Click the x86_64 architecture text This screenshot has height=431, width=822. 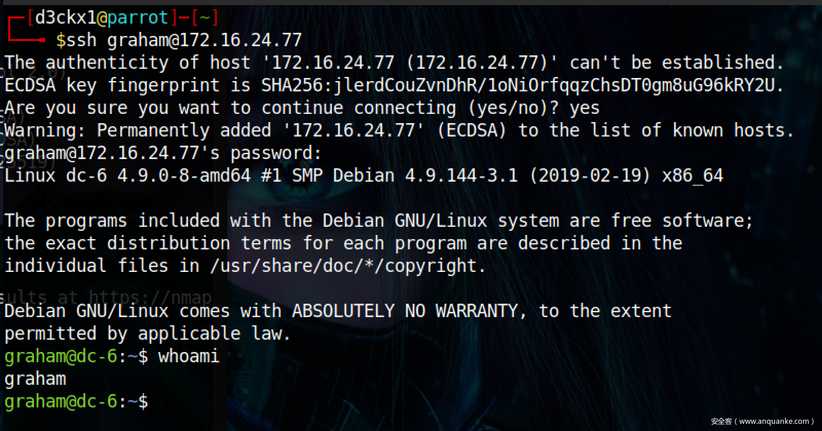pos(692,175)
